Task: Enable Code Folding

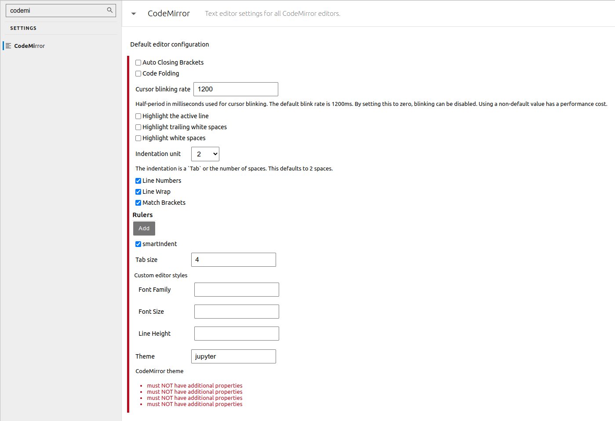Action: coord(138,73)
